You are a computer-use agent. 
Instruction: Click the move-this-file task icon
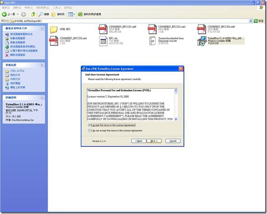(7, 38)
